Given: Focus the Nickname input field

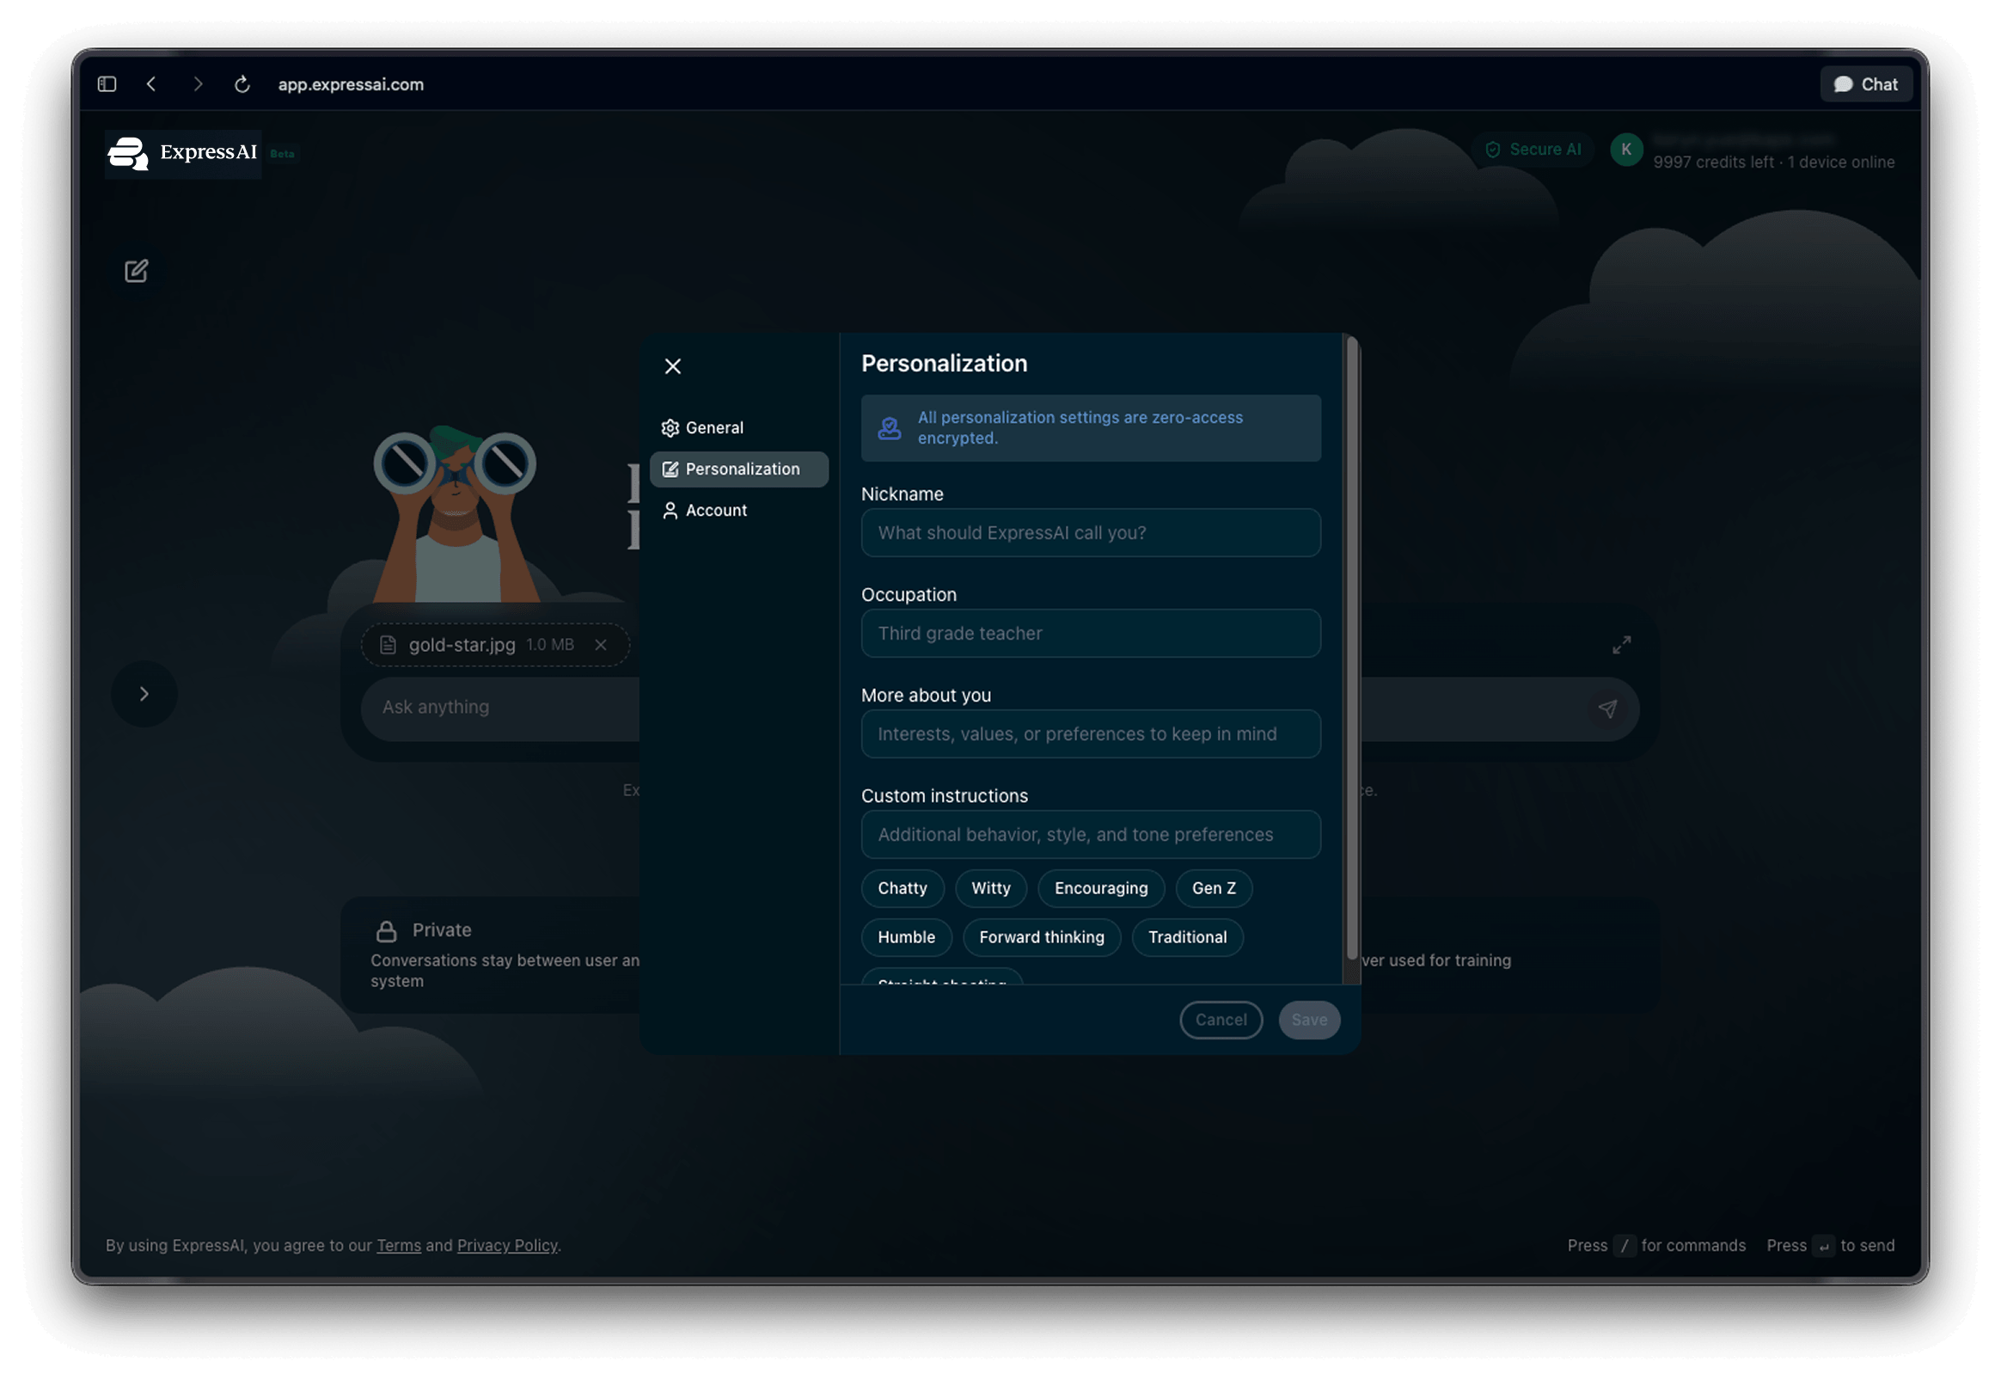Looking at the screenshot, I should click(x=1090, y=532).
